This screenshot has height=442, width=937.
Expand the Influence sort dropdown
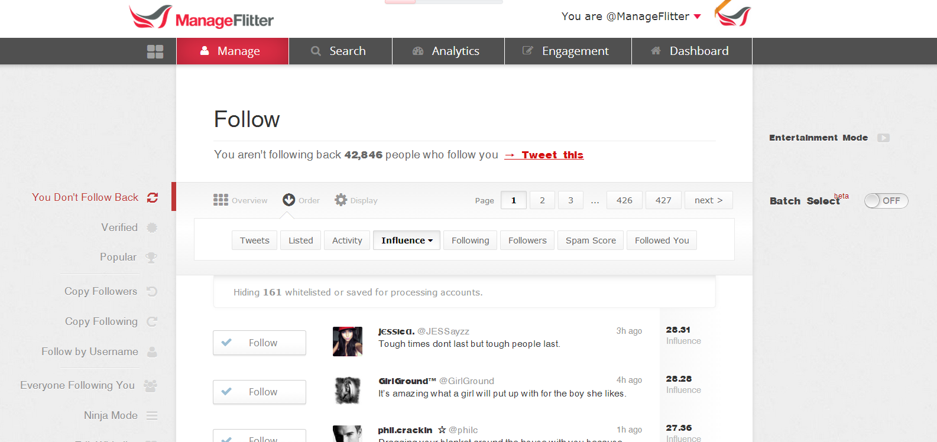click(x=407, y=240)
